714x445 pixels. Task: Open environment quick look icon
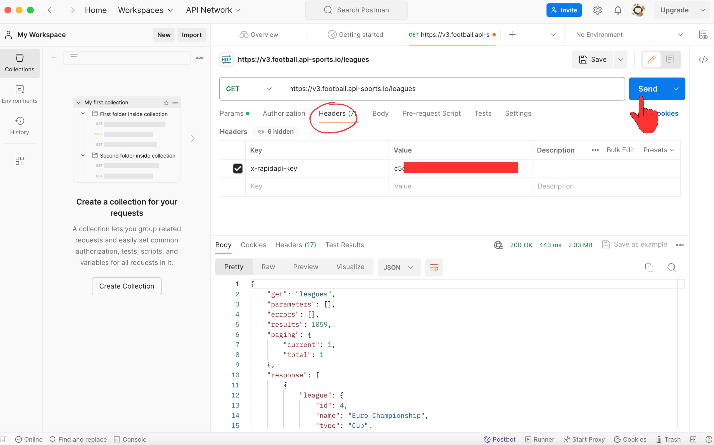point(703,35)
